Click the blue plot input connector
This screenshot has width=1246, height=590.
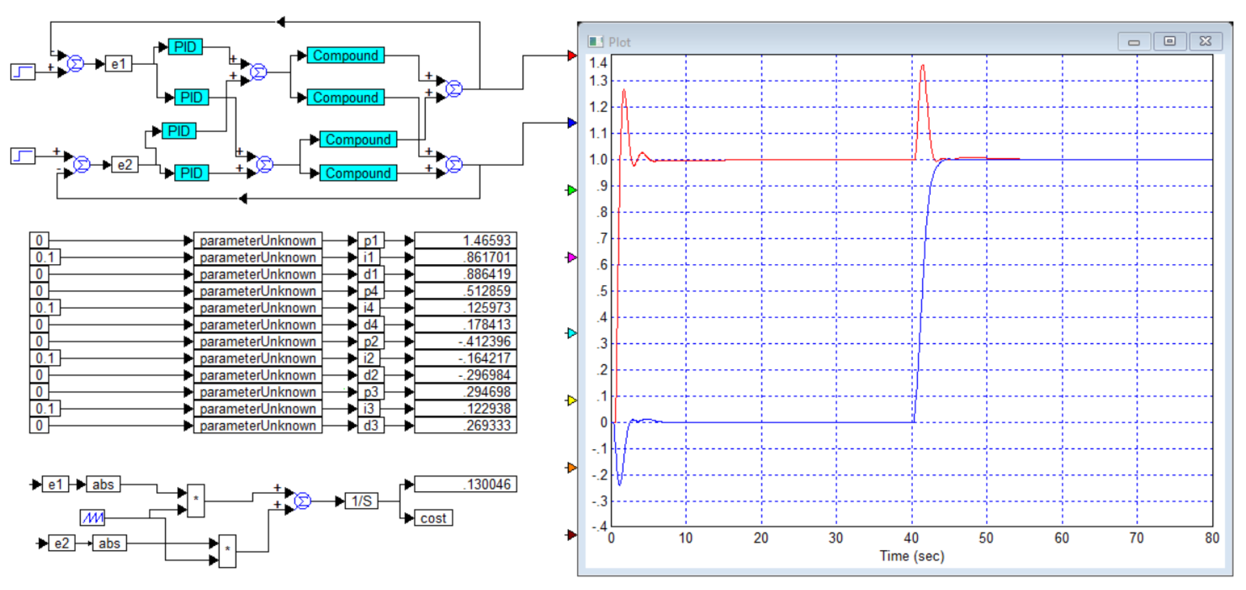tap(572, 123)
